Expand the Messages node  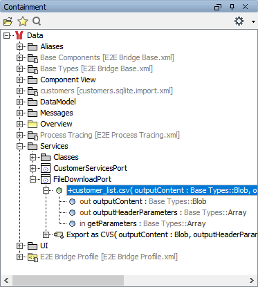pyautogui.click(x=19, y=113)
